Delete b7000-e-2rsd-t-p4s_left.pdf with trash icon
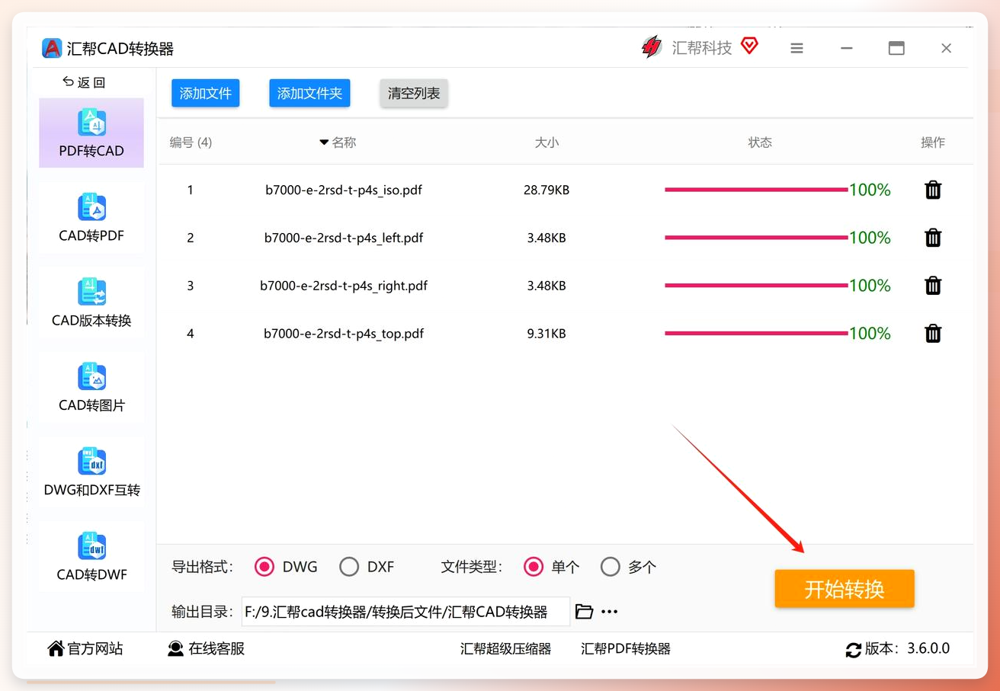 [x=933, y=238]
